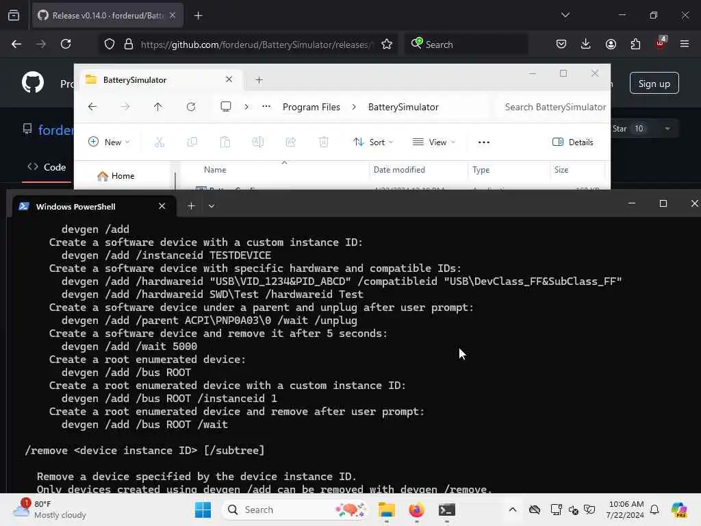The width and height of the screenshot is (701, 526).
Task: Open Firefox tab overview icon
Action: coord(14,16)
